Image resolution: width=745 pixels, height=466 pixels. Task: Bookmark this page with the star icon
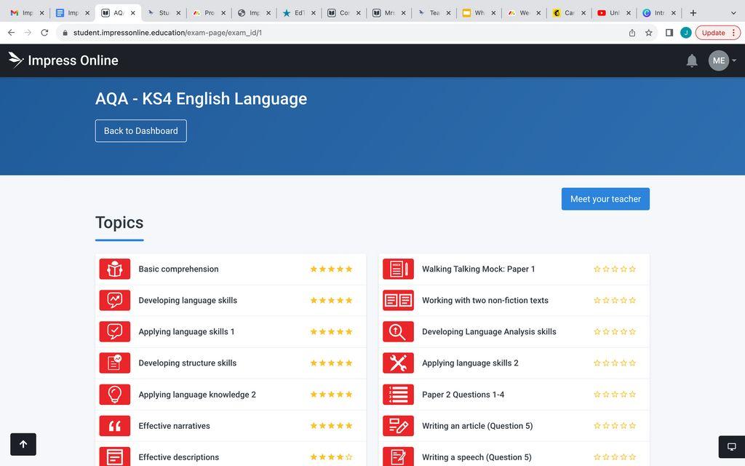648,33
